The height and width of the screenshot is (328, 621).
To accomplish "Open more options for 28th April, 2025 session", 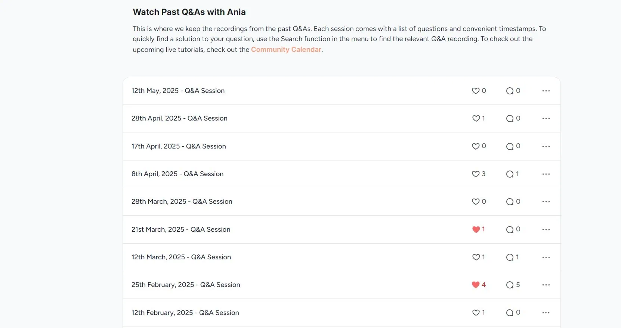I will 546,118.
